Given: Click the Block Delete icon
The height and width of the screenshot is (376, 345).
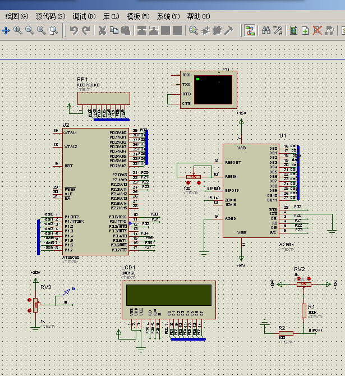Looking at the screenshot, I should tap(177, 31).
